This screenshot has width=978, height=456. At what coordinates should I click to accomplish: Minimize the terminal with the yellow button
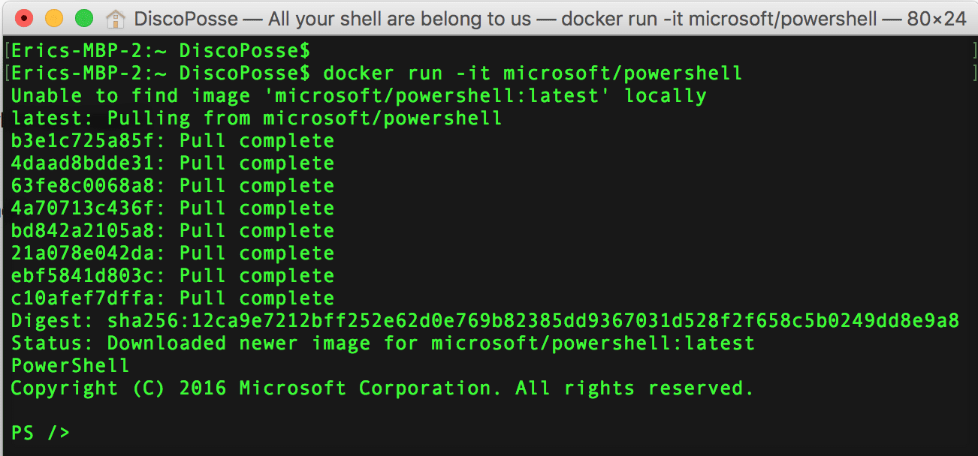click(54, 18)
